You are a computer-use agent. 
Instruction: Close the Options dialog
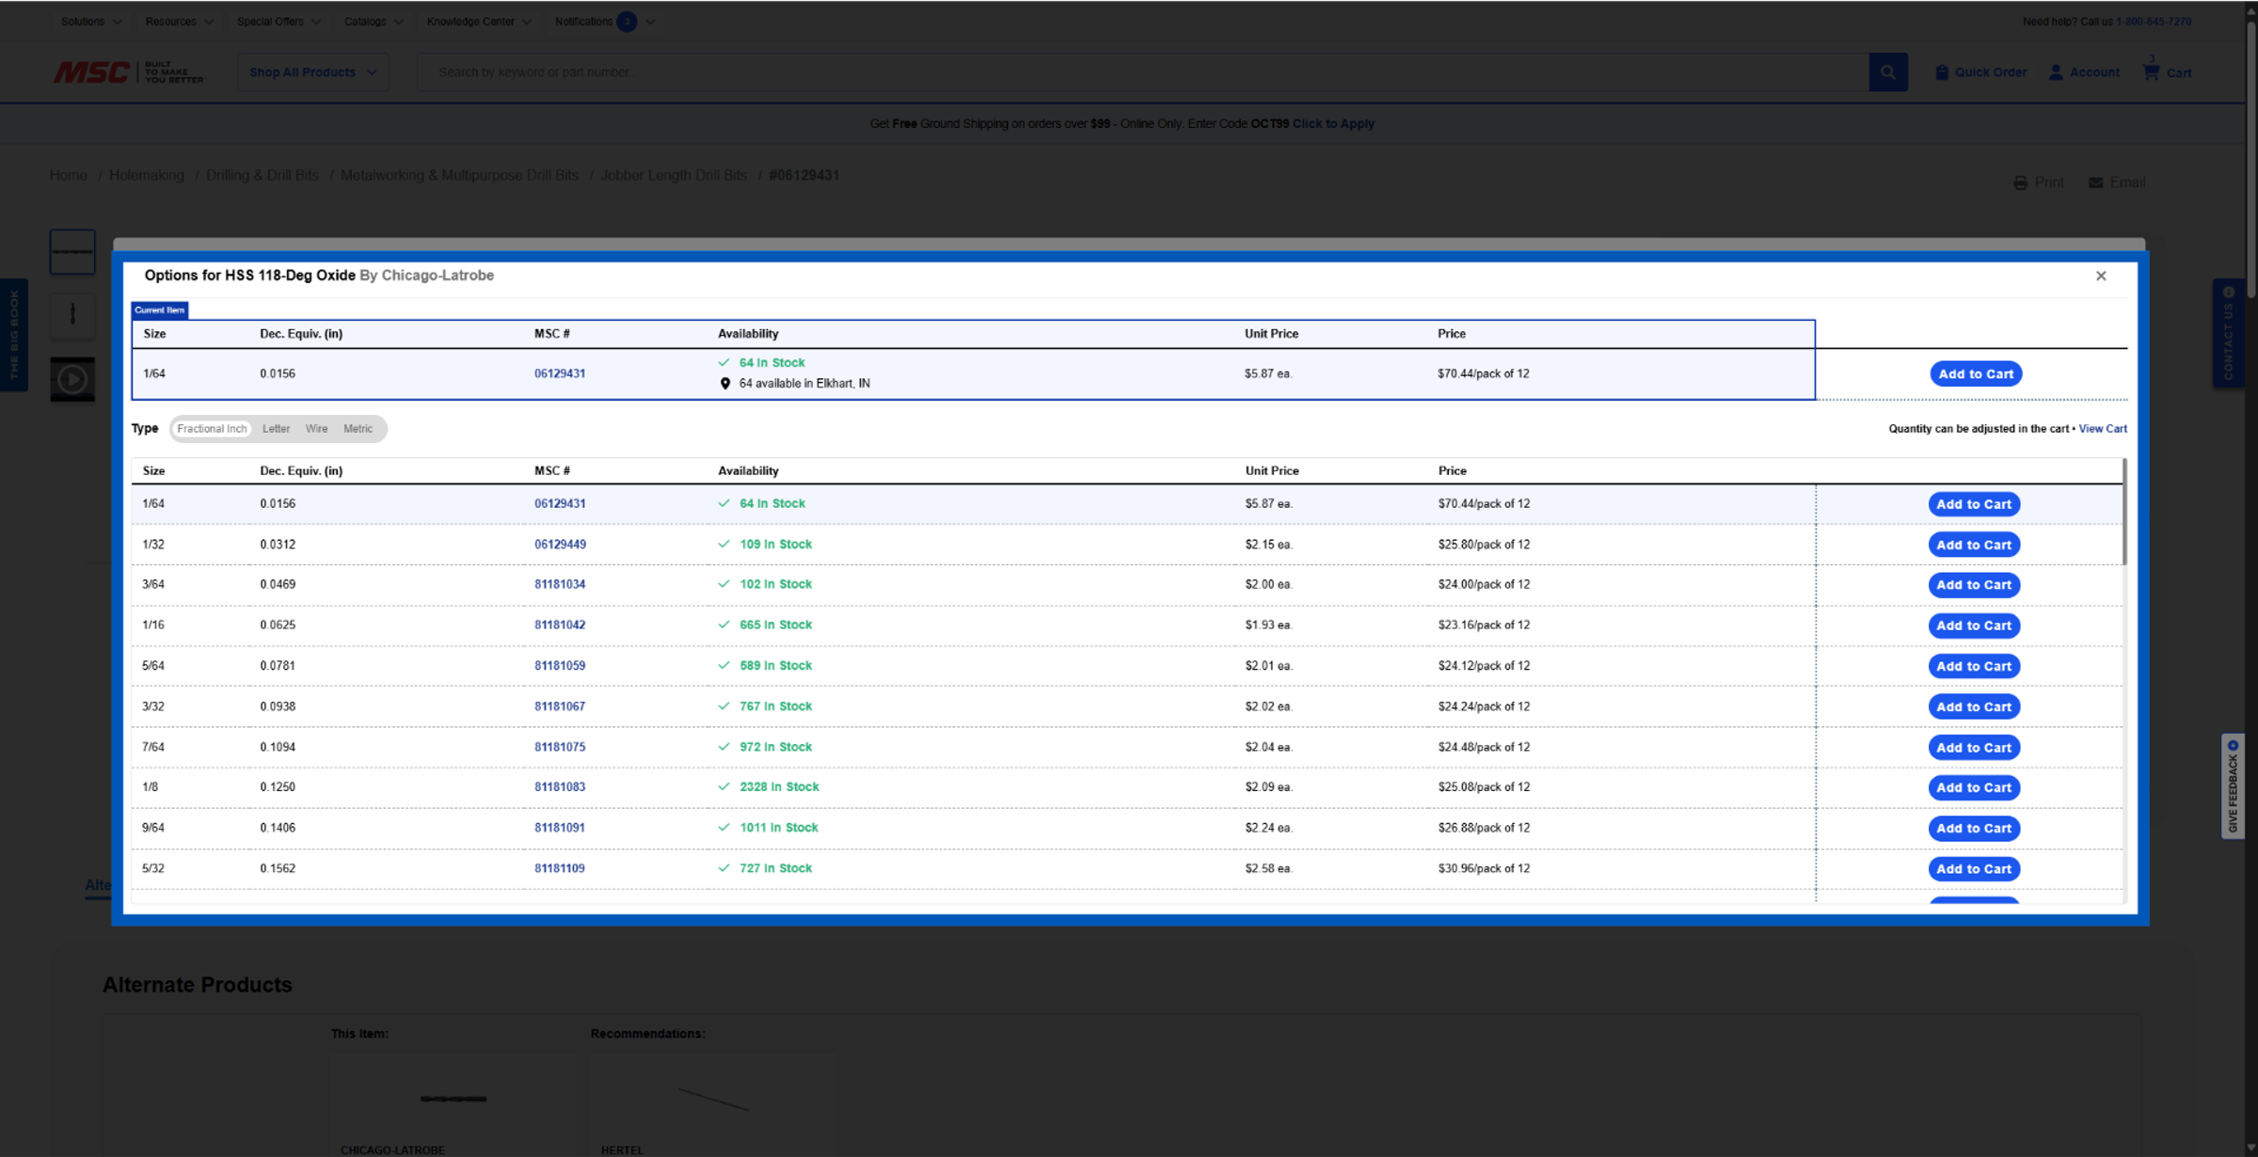2101,276
